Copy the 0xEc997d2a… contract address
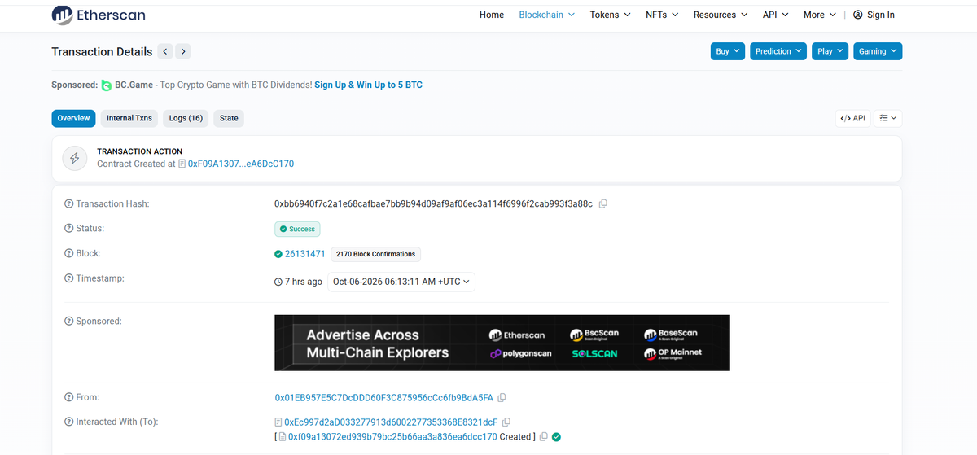Viewport: 977px width, 455px height. tap(506, 422)
